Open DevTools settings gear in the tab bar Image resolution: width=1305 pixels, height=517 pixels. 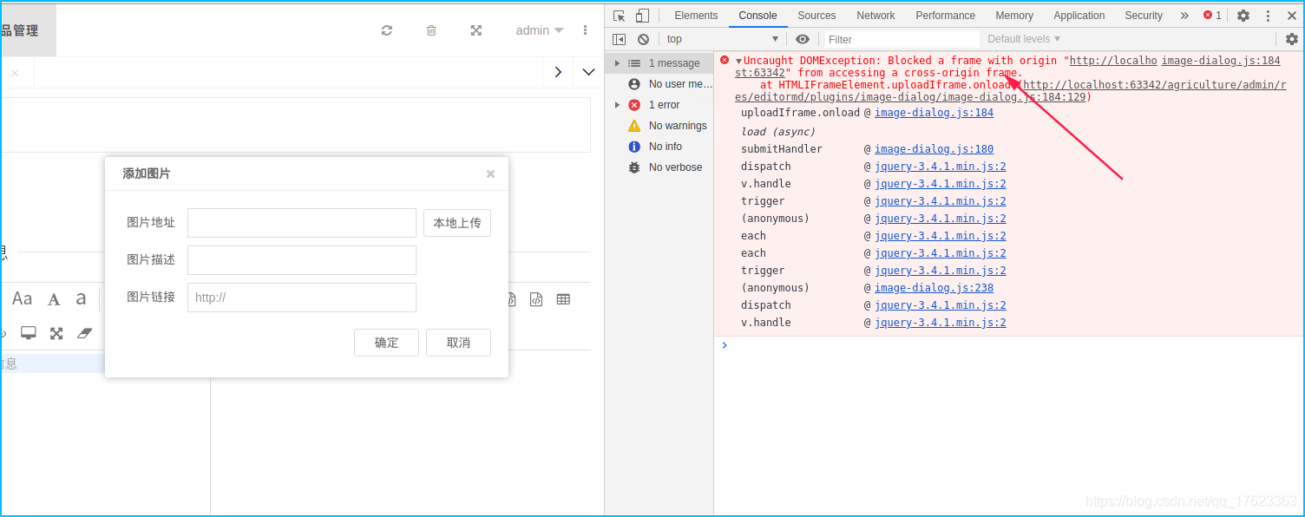coord(1243,16)
